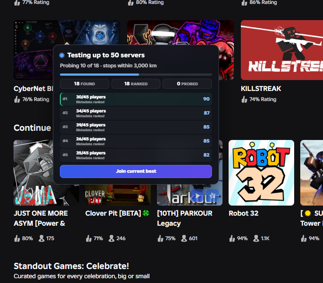Click the 0 PROBED stat box

click(187, 84)
